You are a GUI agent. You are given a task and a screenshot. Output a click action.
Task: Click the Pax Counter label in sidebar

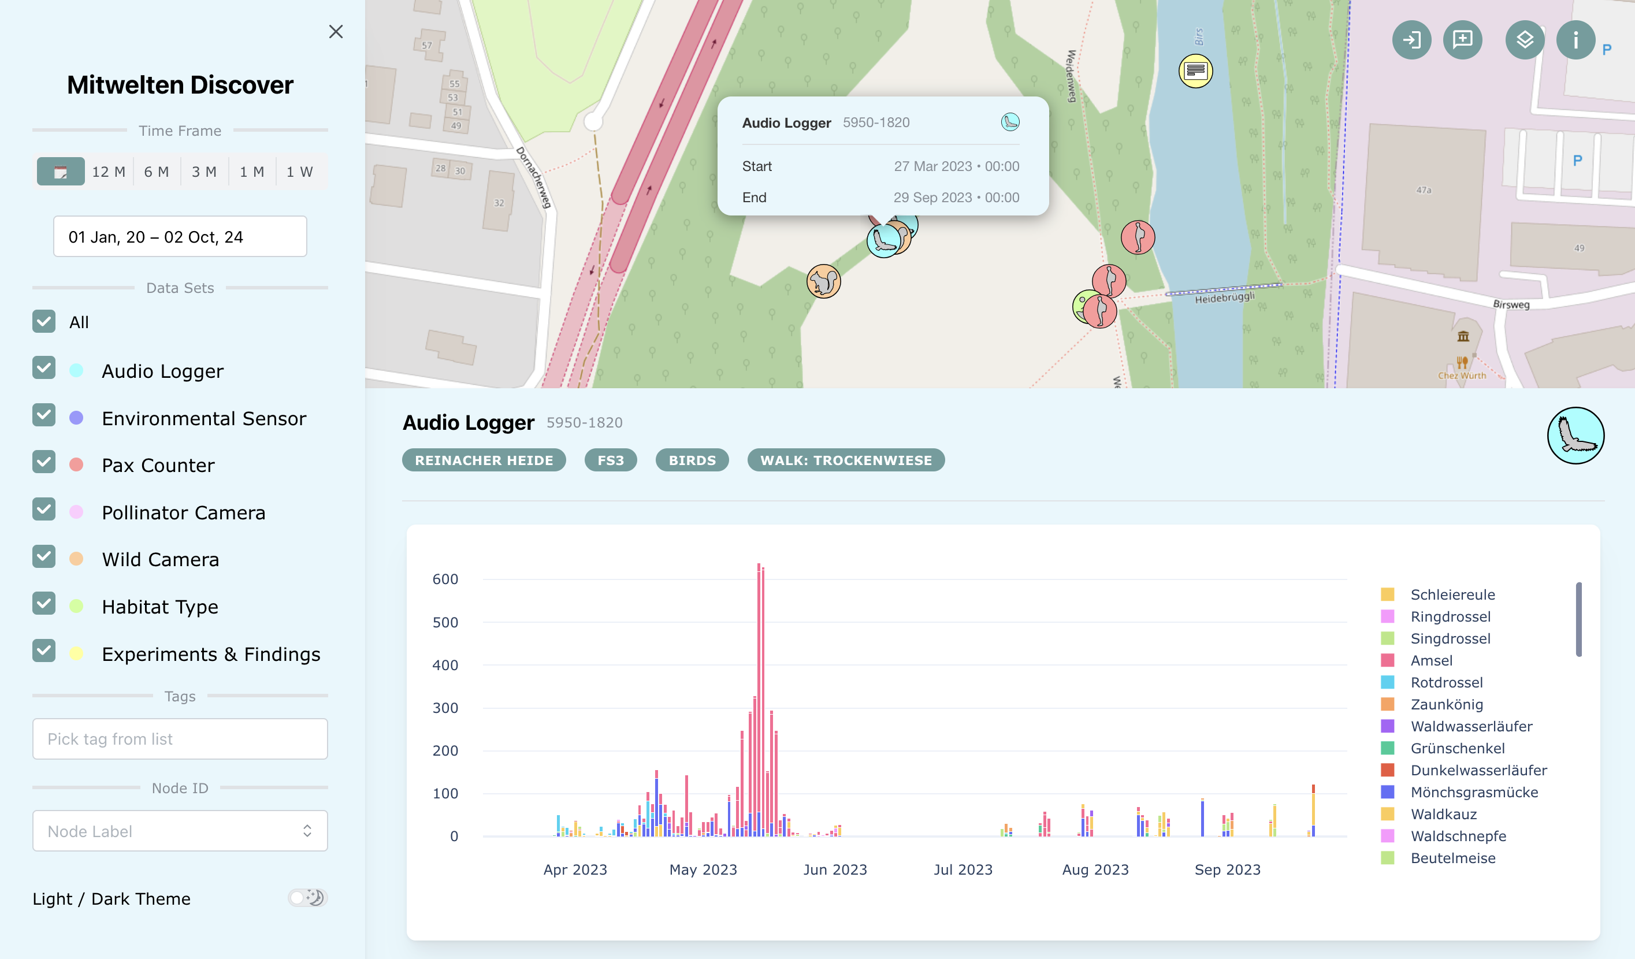(158, 465)
